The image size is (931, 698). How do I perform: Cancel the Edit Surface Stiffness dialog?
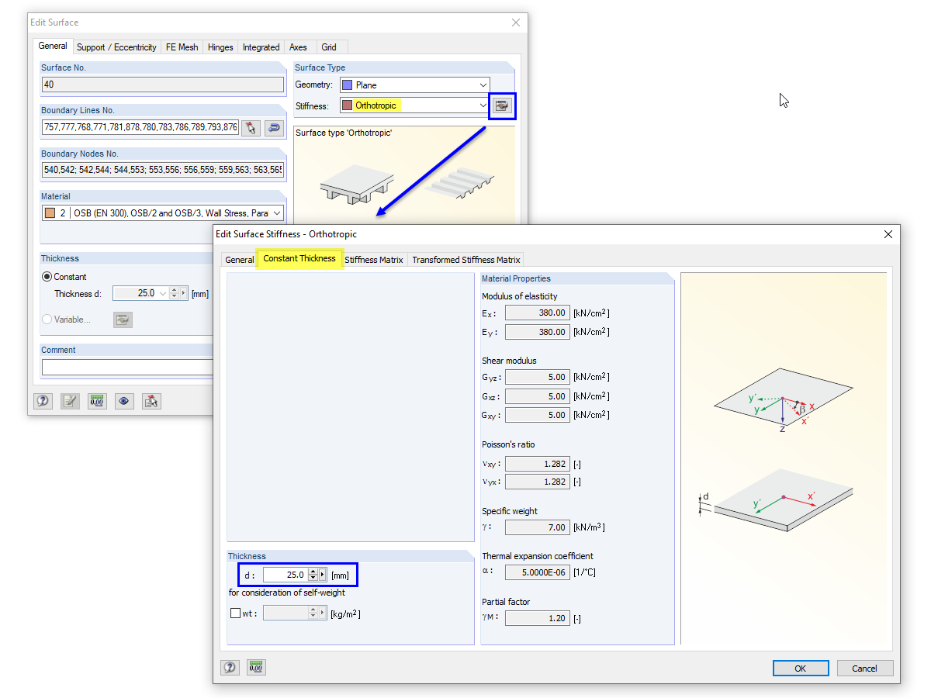[x=865, y=668]
